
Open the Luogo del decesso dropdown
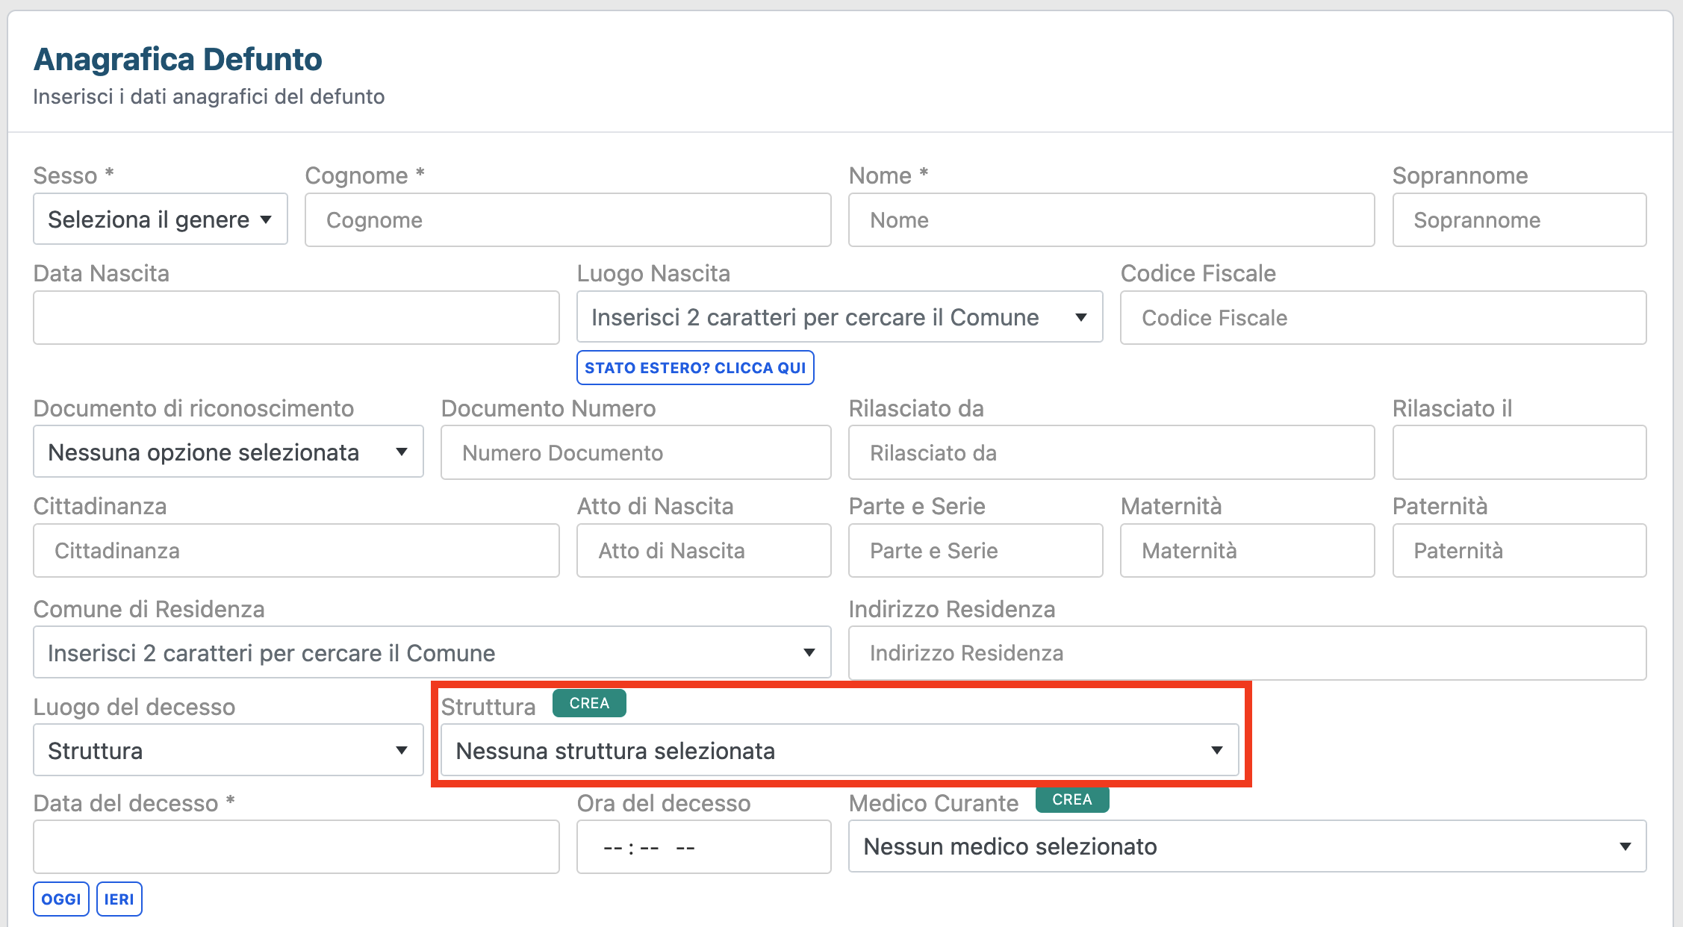228,750
